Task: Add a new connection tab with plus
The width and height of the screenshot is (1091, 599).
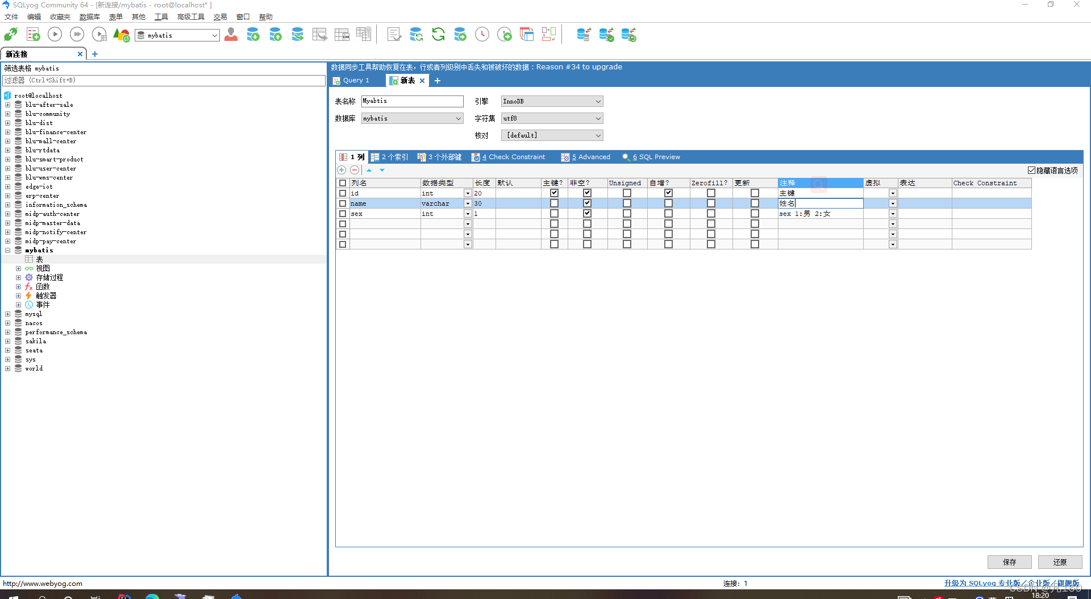Action: coord(95,54)
